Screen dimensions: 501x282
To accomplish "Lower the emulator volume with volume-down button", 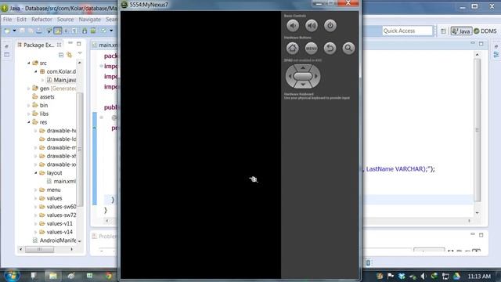I will (x=293, y=26).
